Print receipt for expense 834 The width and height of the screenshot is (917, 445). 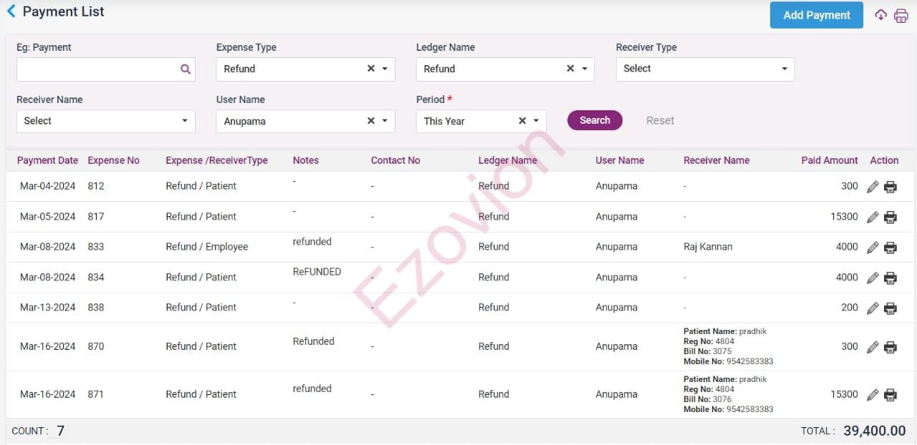point(890,278)
